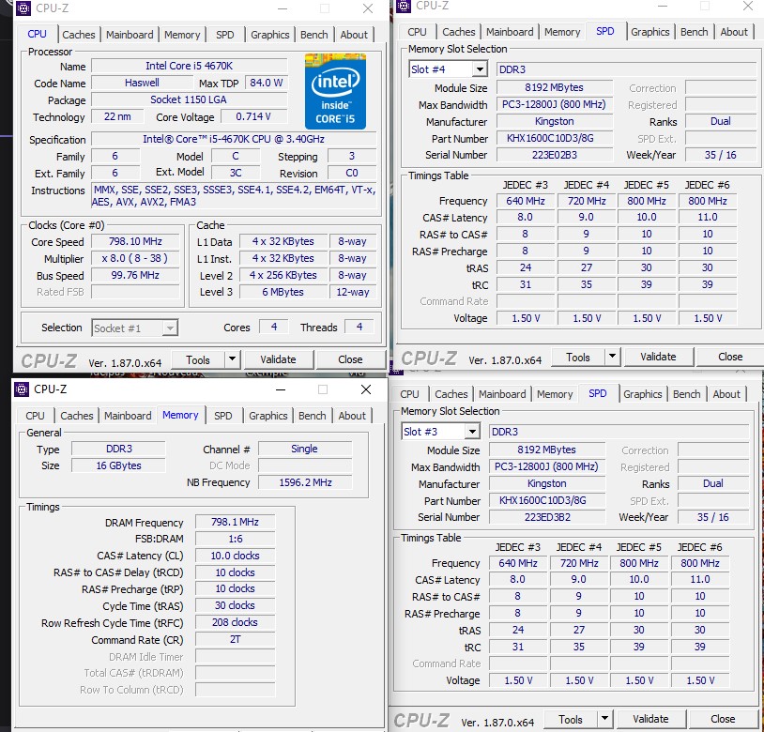
Task: Select Bench tab in Slot #3 SPD window
Action: tap(686, 394)
